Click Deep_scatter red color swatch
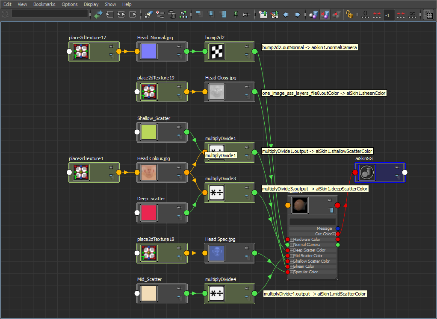This screenshot has height=319, width=437. tap(148, 213)
